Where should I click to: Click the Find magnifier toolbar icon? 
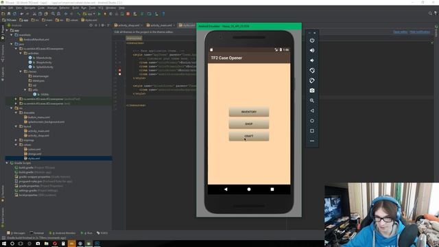point(53,14)
